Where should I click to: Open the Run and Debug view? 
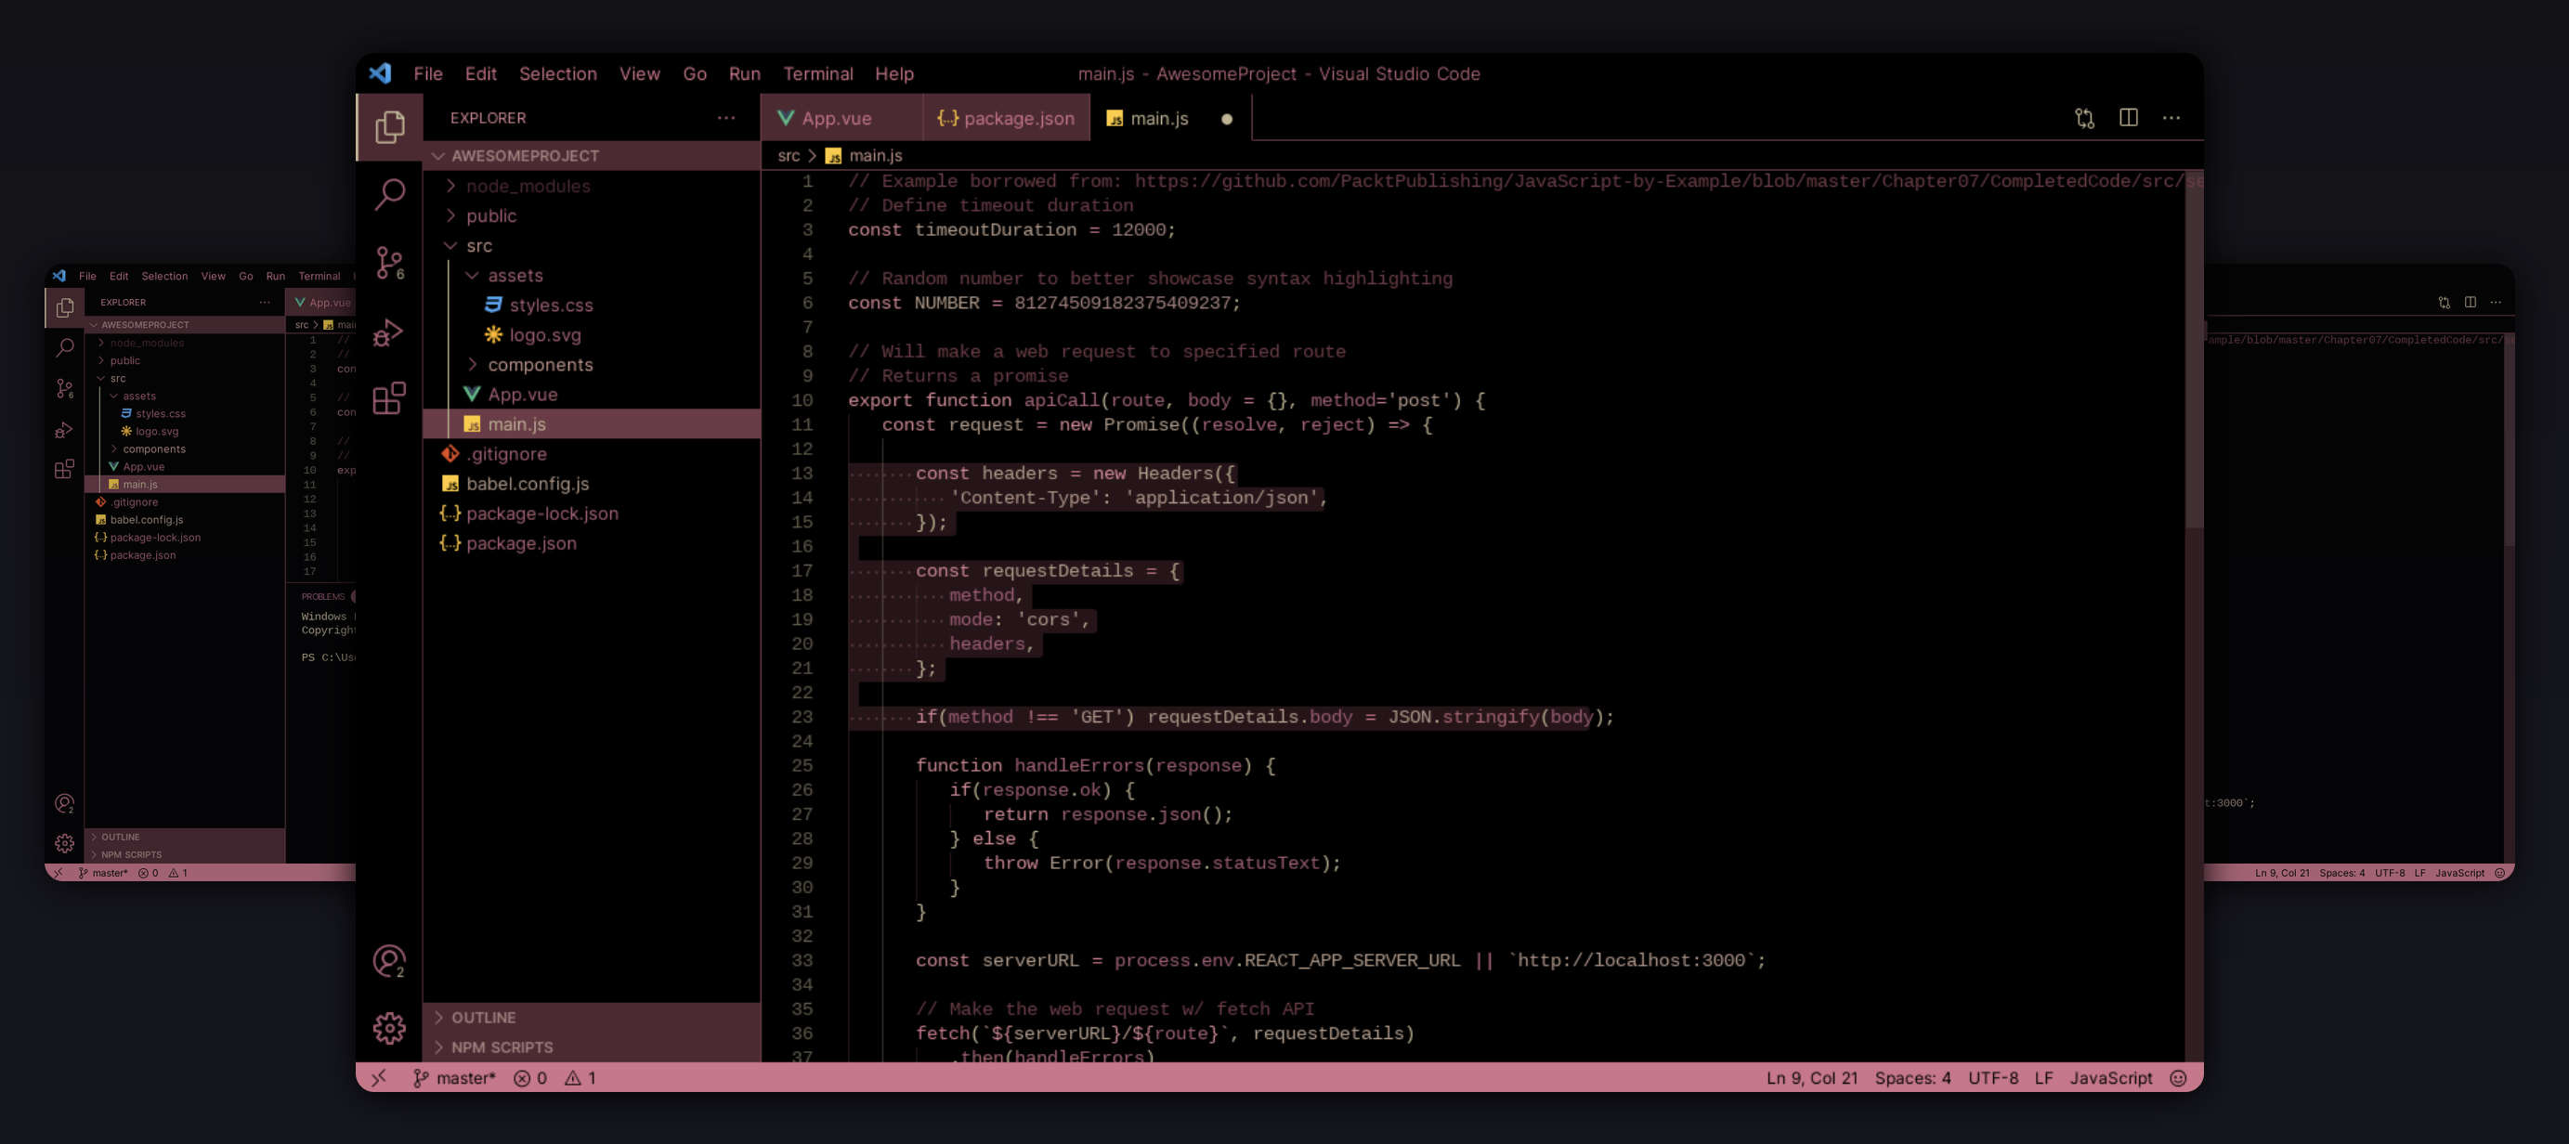pos(389,332)
